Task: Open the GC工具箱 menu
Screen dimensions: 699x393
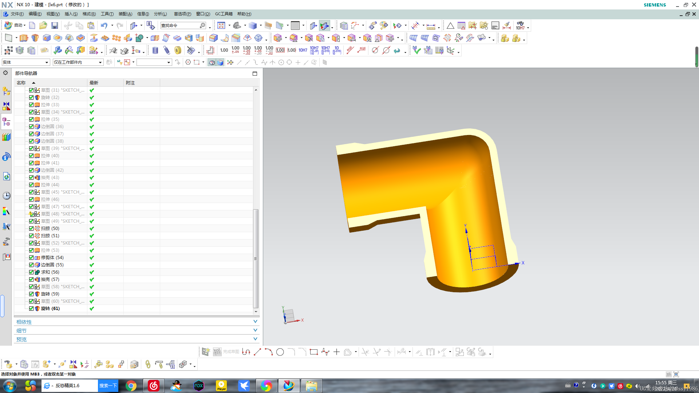Action: pos(224,14)
